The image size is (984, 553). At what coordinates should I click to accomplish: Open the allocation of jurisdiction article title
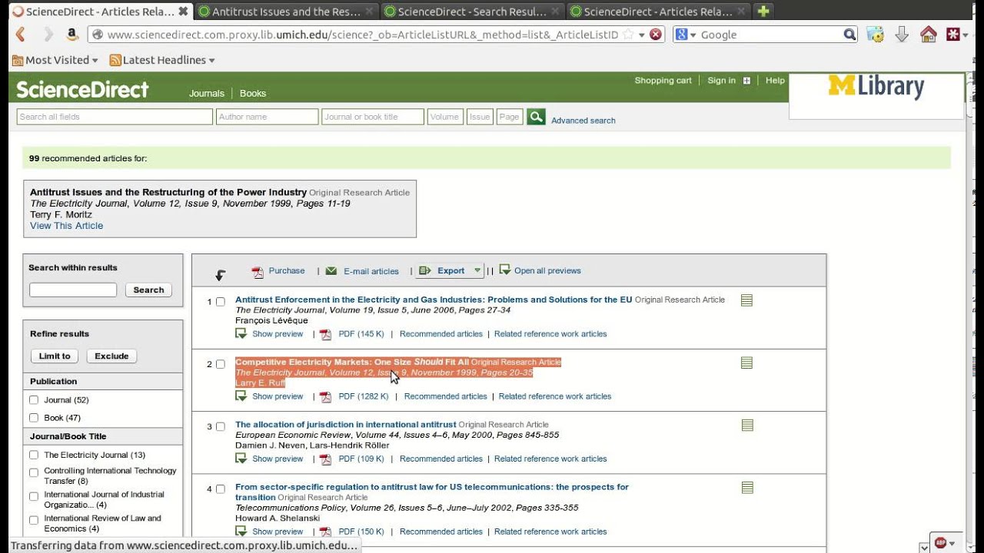(x=346, y=425)
